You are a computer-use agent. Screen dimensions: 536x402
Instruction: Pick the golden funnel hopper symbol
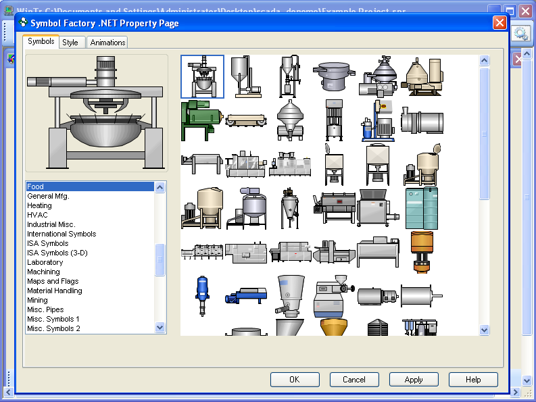(334, 328)
